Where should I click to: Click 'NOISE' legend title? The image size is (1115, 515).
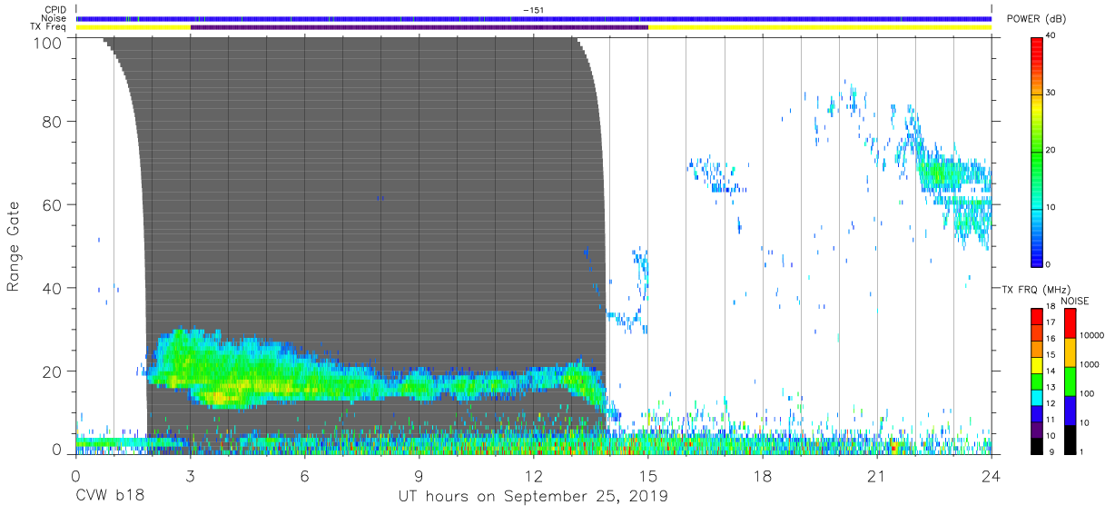pyautogui.click(x=1075, y=300)
